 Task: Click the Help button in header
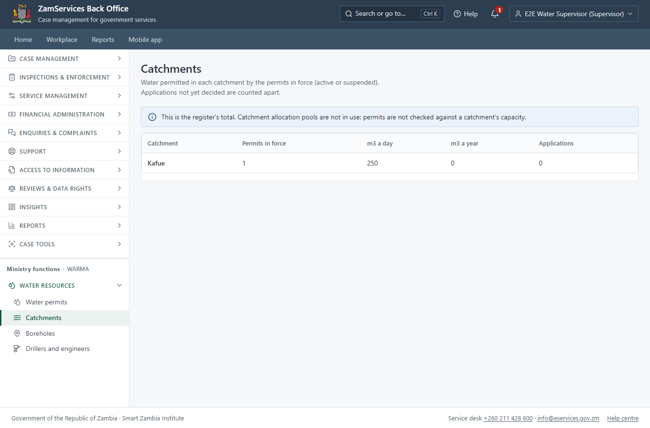click(x=466, y=14)
